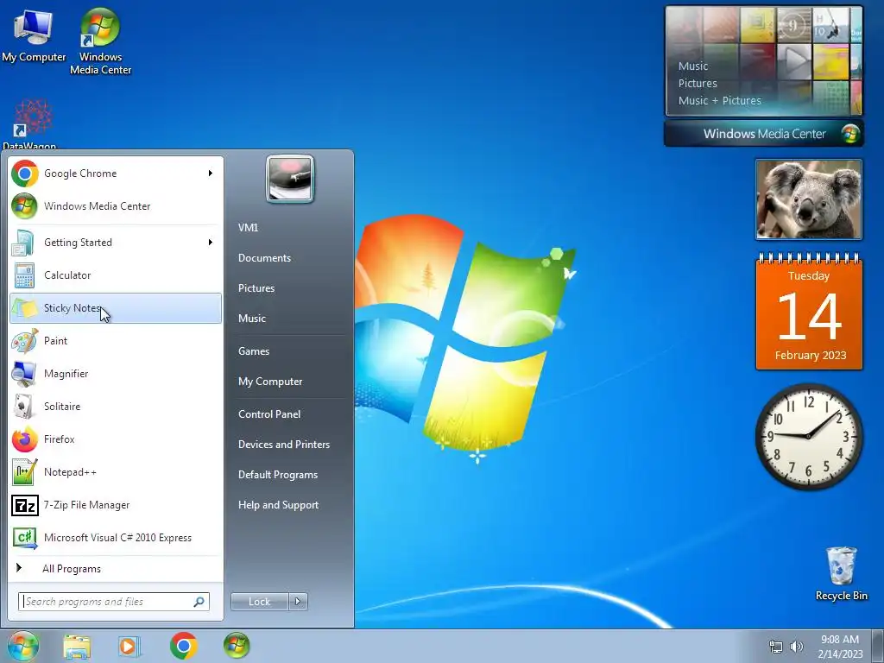Click Show desktop button at the taskbar end

[x=878, y=646]
